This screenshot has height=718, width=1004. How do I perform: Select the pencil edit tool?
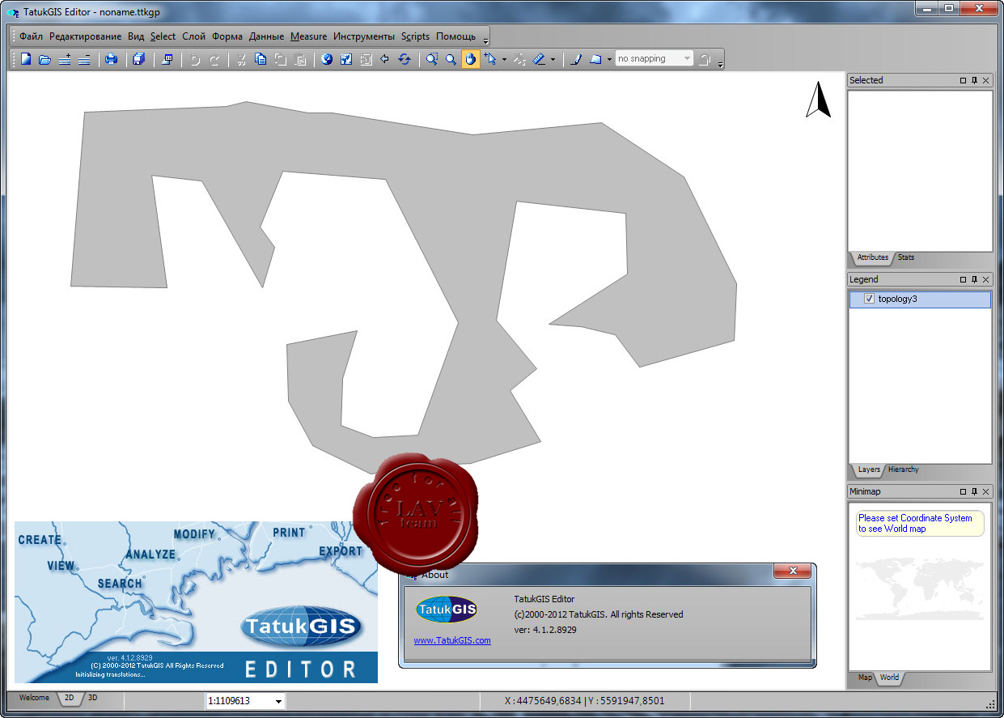pos(577,59)
